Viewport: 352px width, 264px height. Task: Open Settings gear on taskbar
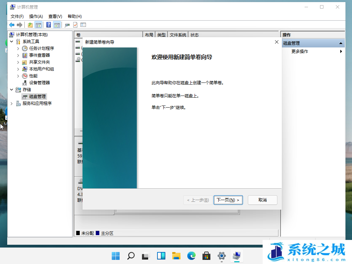222,256
